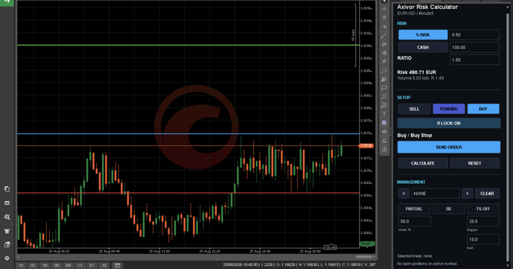
Task: Switch risk mode to CASH
Action: click(x=423, y=47)
